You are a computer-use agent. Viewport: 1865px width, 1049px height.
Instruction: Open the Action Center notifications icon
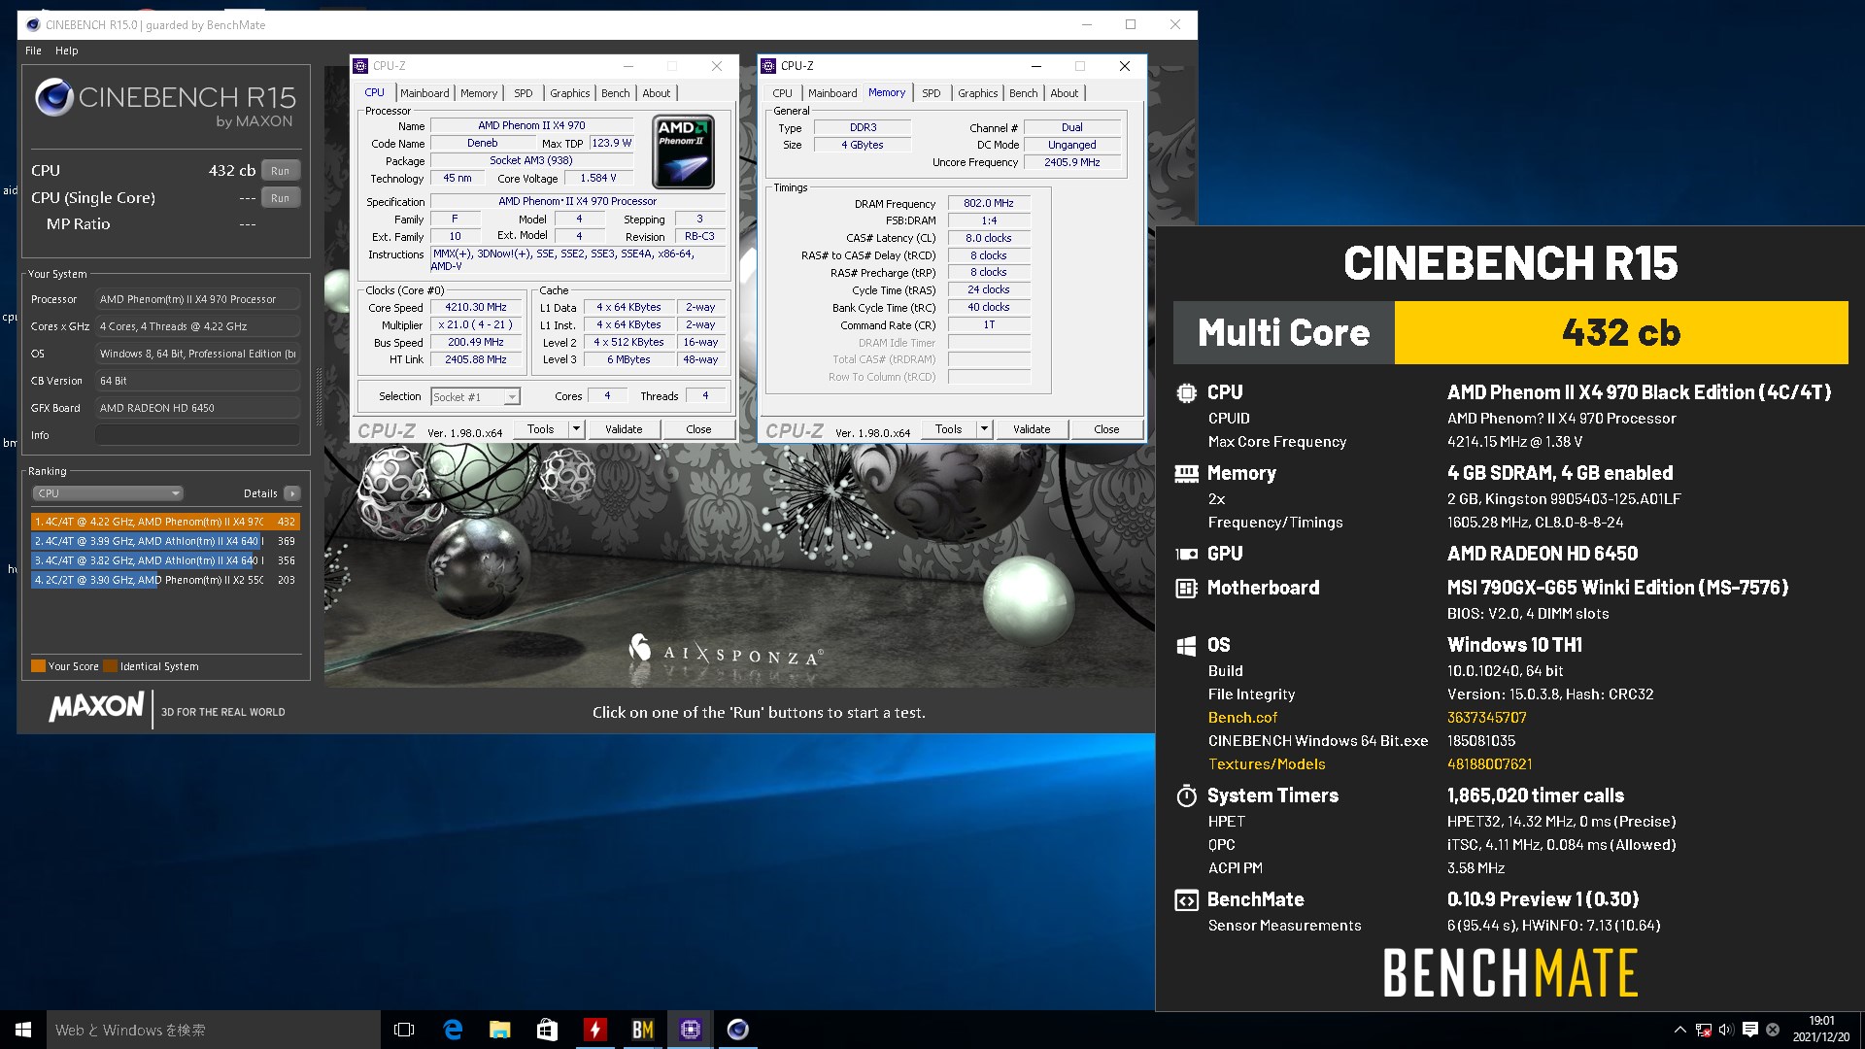point(1749,1030)
